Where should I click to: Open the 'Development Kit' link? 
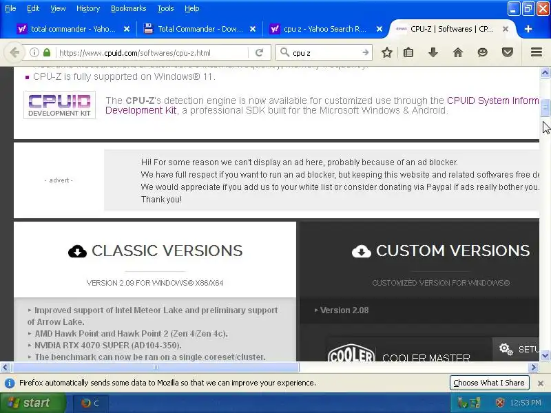[x=141, y=111]
